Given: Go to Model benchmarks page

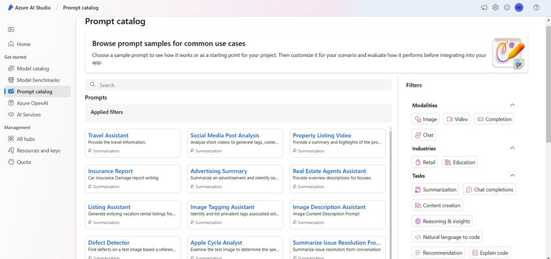Looking at the screenshot, I should pyautogui.click(x=37, y=80).
